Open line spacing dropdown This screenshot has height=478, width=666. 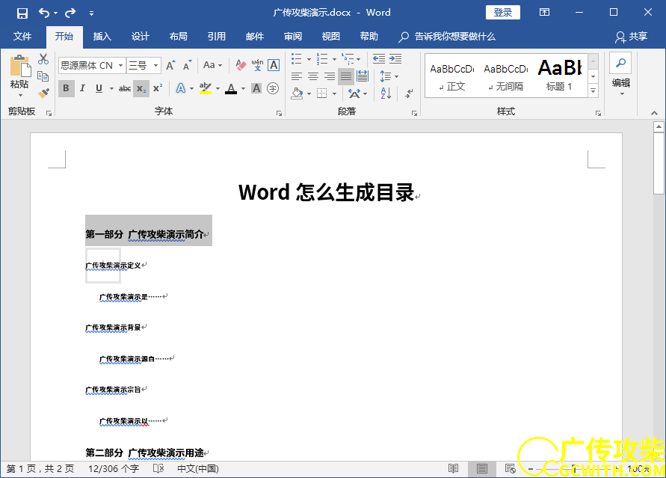point(389,76)
